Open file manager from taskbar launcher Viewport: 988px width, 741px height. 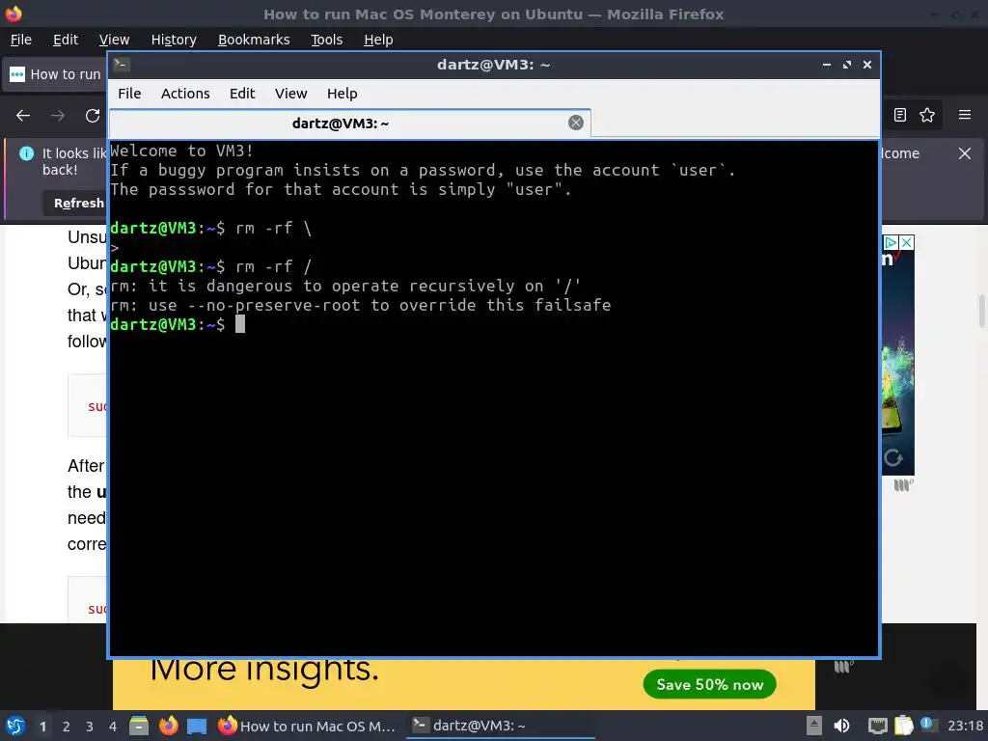point(139,726)
